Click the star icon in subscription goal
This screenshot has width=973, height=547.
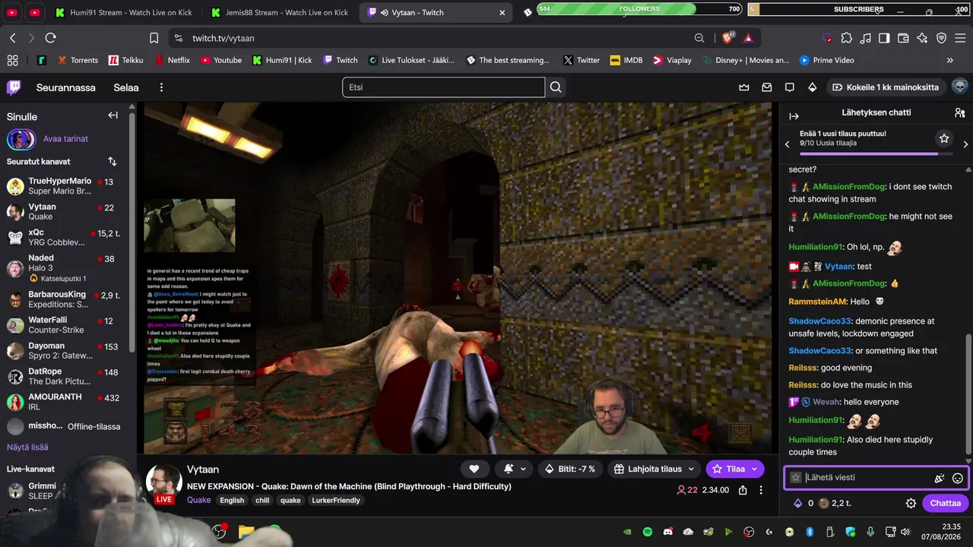click(944, 138)
